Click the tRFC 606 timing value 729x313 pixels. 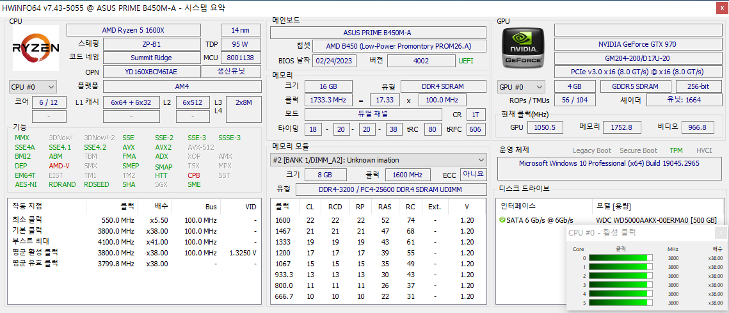[475, 129]
